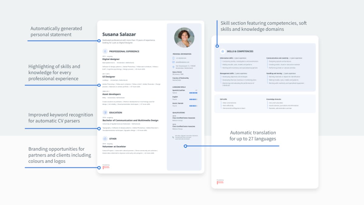The image size is (364, 205).
Task: Click Bachelor of Communication and Multimedia Design
Action: click(130, 120)
